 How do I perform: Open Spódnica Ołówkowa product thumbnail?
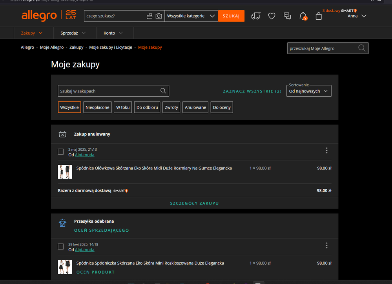(x=65, y=172)
